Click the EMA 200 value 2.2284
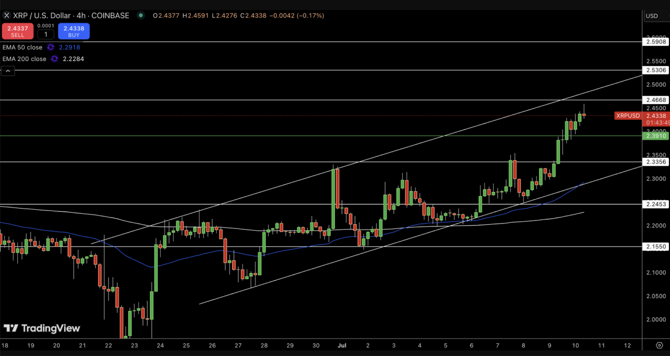This screenshot has height=356, width=670. tap(73, 59)
